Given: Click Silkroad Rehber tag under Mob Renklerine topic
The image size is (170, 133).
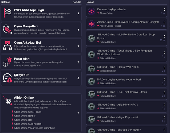Looking at the screenshot, I should (108, 42).
